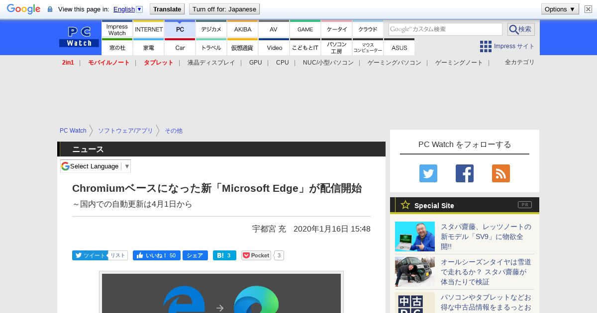Open the ゲーミングパソコン category link
The image size is (597, 313).
pyautogui.click(x=394, y=63)
